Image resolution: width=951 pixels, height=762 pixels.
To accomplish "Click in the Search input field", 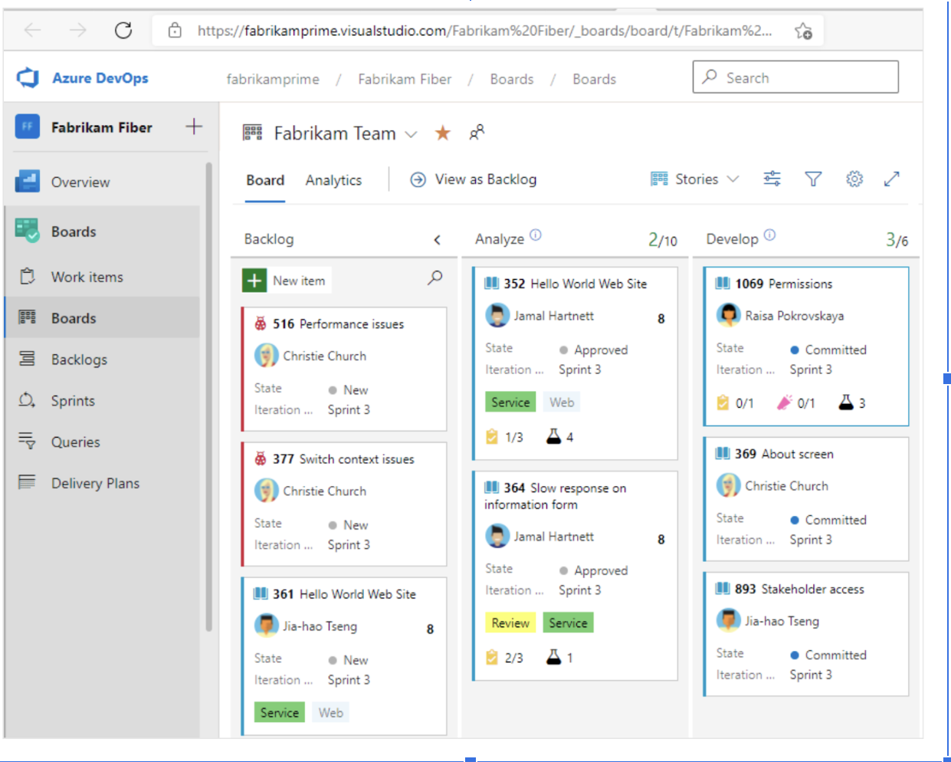I will coord(795,77).
